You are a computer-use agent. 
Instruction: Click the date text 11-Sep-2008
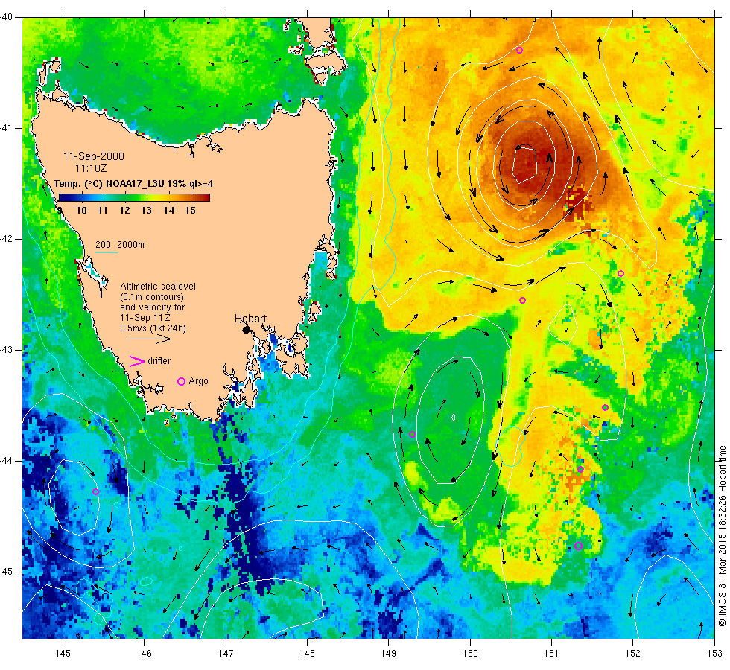94,156
